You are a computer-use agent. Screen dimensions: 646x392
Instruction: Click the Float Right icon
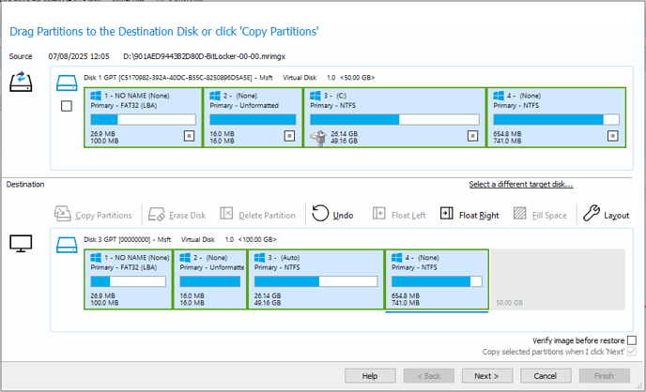pos(447,214)
